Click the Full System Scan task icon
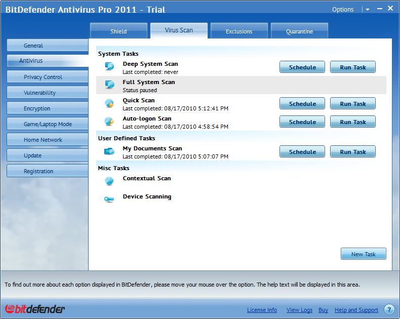The image size is (400, 319). click(x=109, y=85)
